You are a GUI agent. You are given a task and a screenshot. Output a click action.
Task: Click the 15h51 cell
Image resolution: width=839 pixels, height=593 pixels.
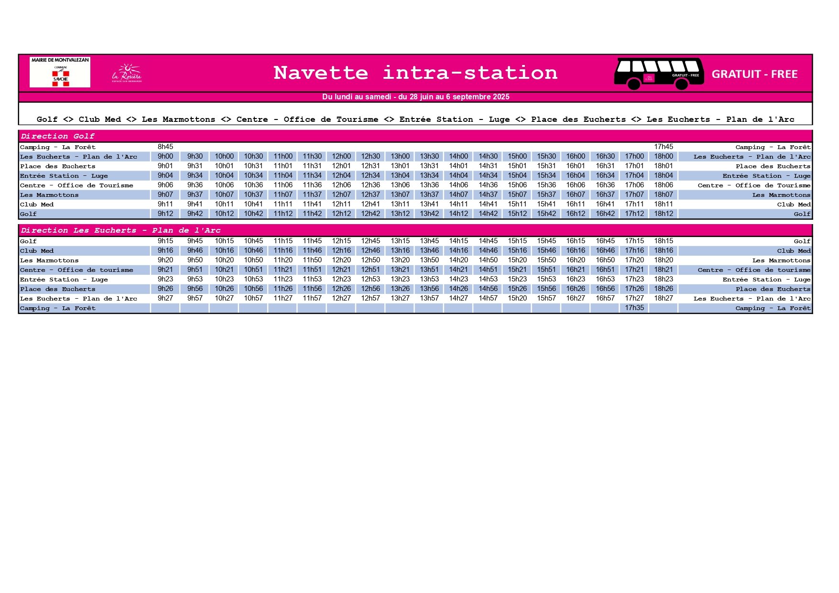(546, 270)
